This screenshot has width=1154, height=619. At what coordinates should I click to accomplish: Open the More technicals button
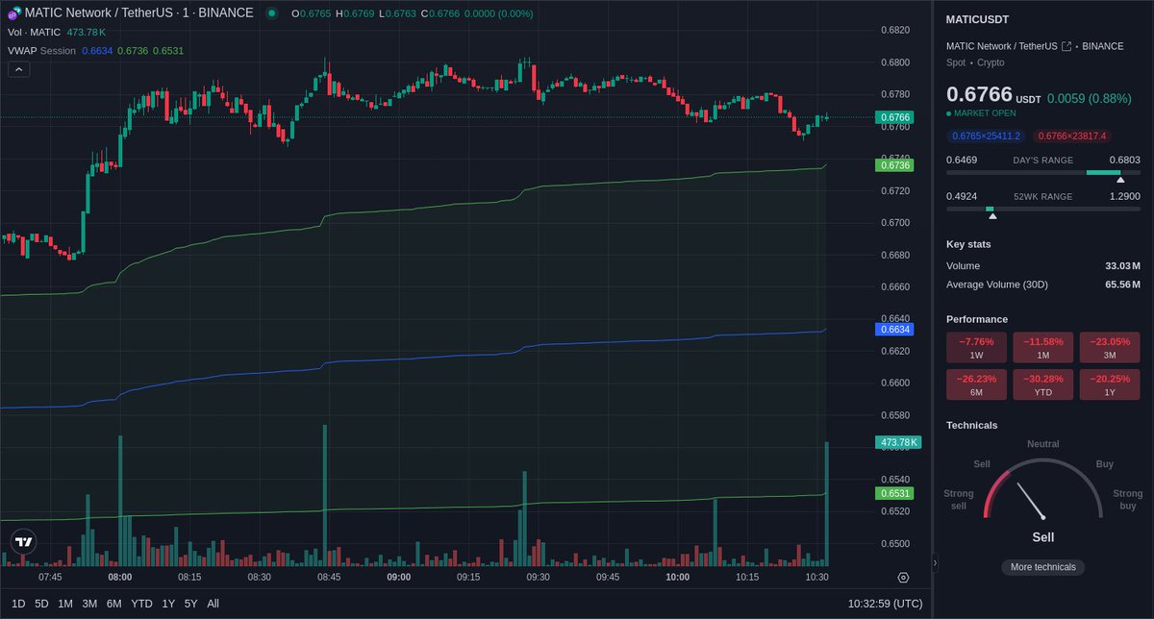click(x=1043, y=567)
